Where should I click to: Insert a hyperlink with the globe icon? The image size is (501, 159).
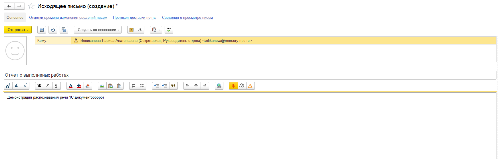(219, 86)
